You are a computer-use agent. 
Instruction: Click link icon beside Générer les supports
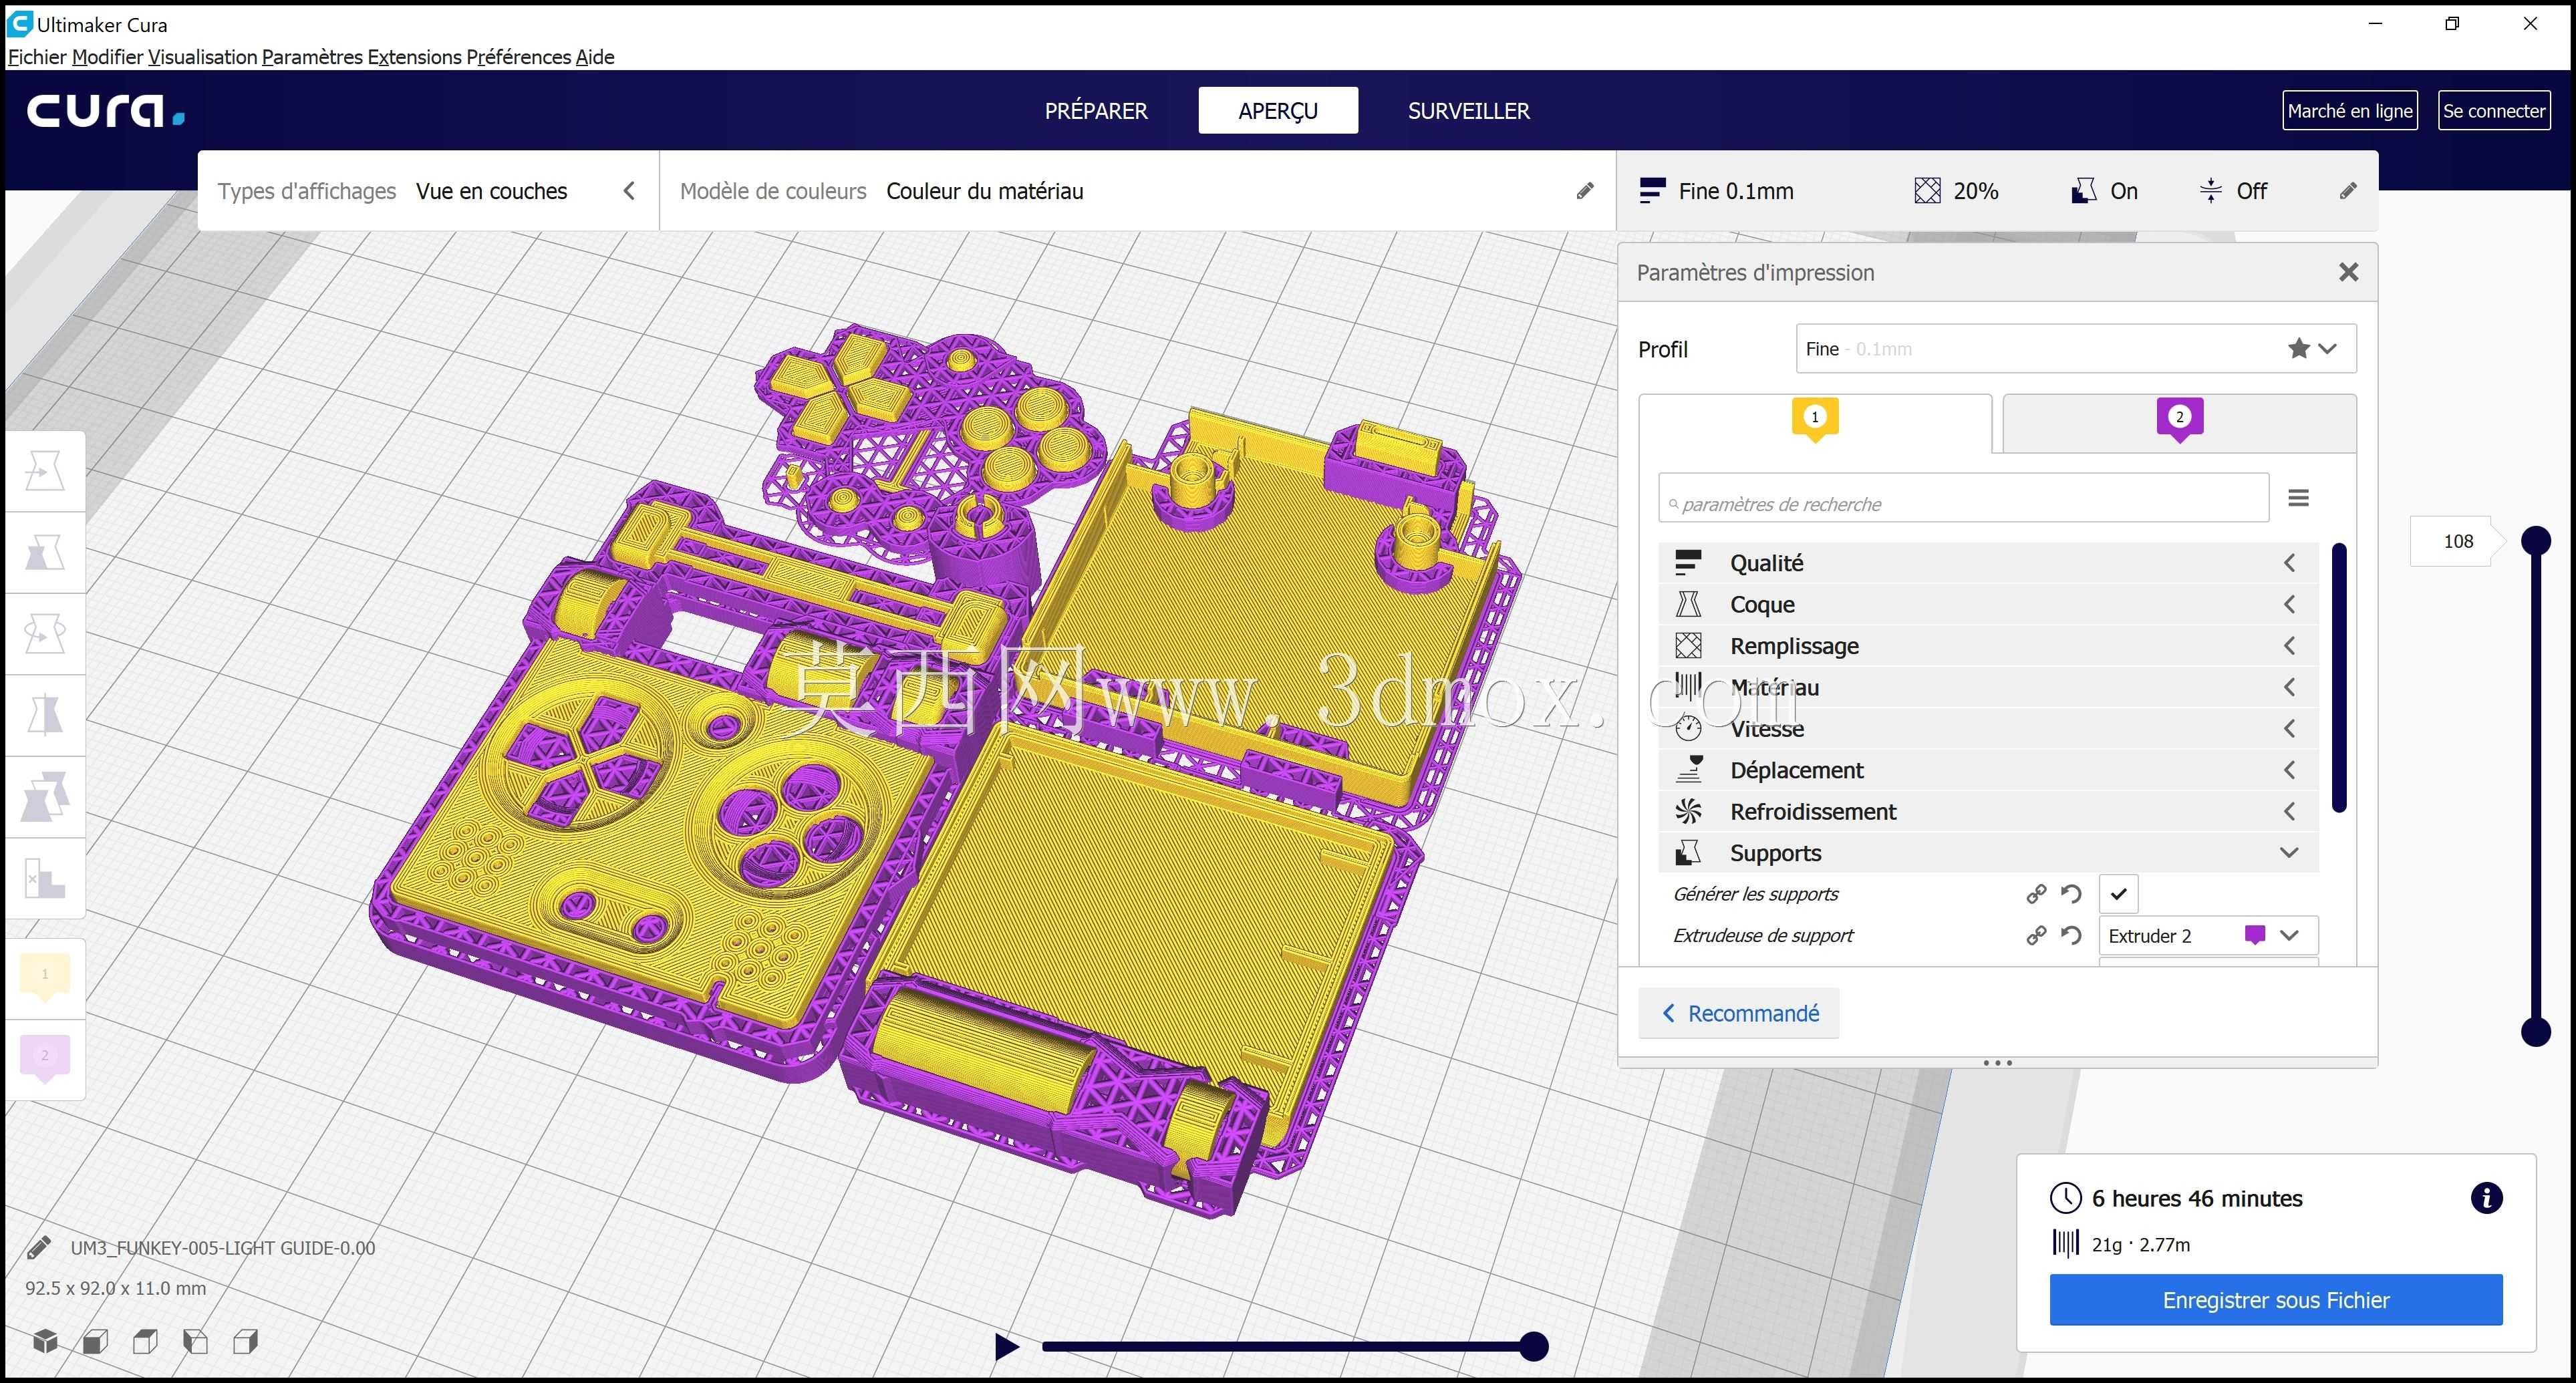pos(2036,894)
